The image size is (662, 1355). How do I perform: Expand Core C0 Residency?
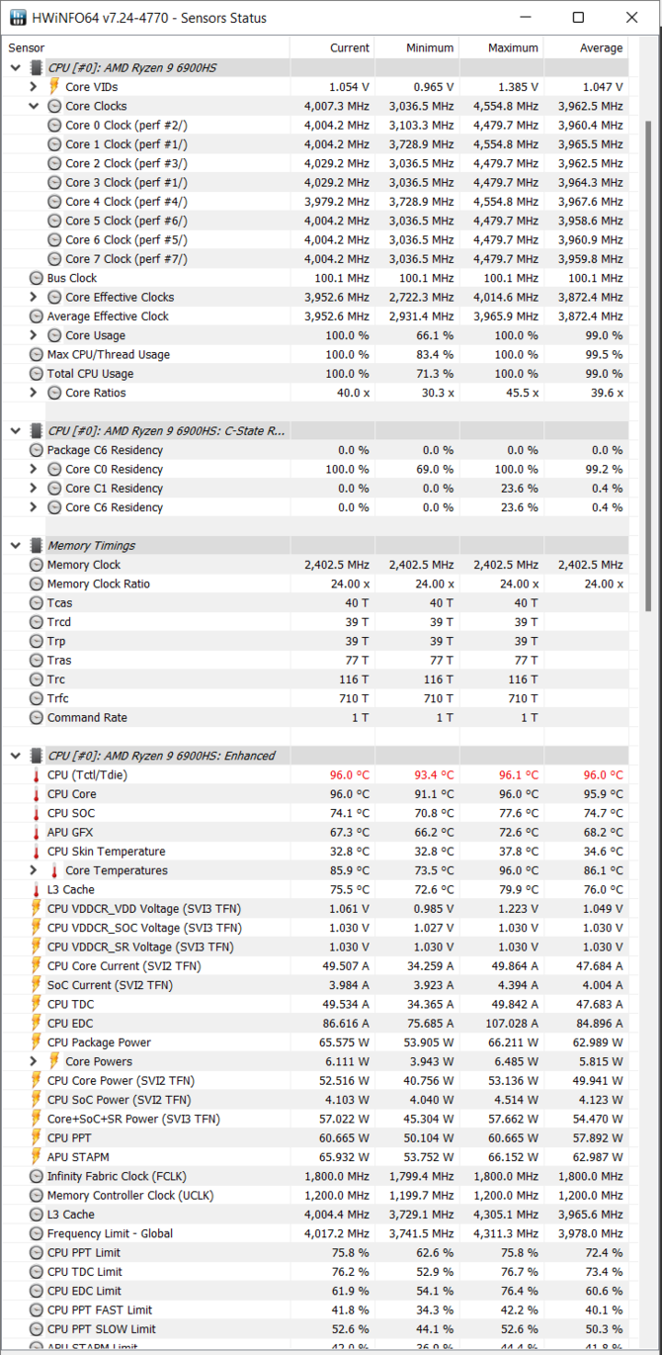35,469
